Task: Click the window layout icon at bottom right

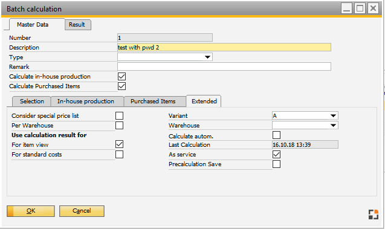Action: pos(374,214)
